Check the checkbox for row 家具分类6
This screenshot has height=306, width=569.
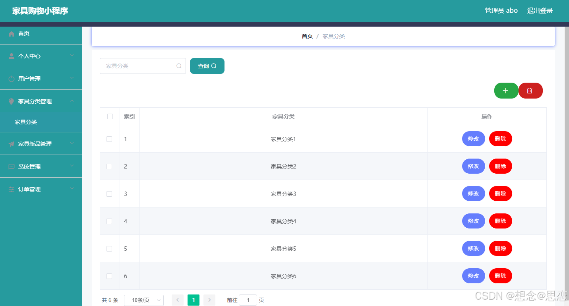(x=109, y=276)
